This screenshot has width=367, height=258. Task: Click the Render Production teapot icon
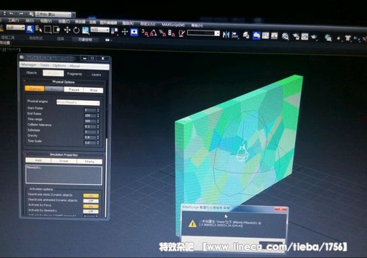pos(314,37)
